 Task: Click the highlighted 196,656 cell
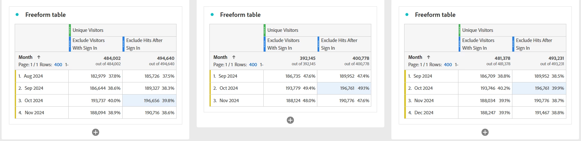tap(152, 101)
